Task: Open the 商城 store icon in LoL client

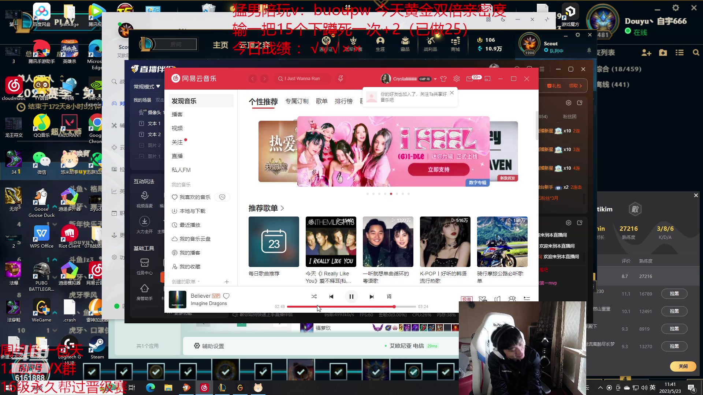Action: pos(455,44)
